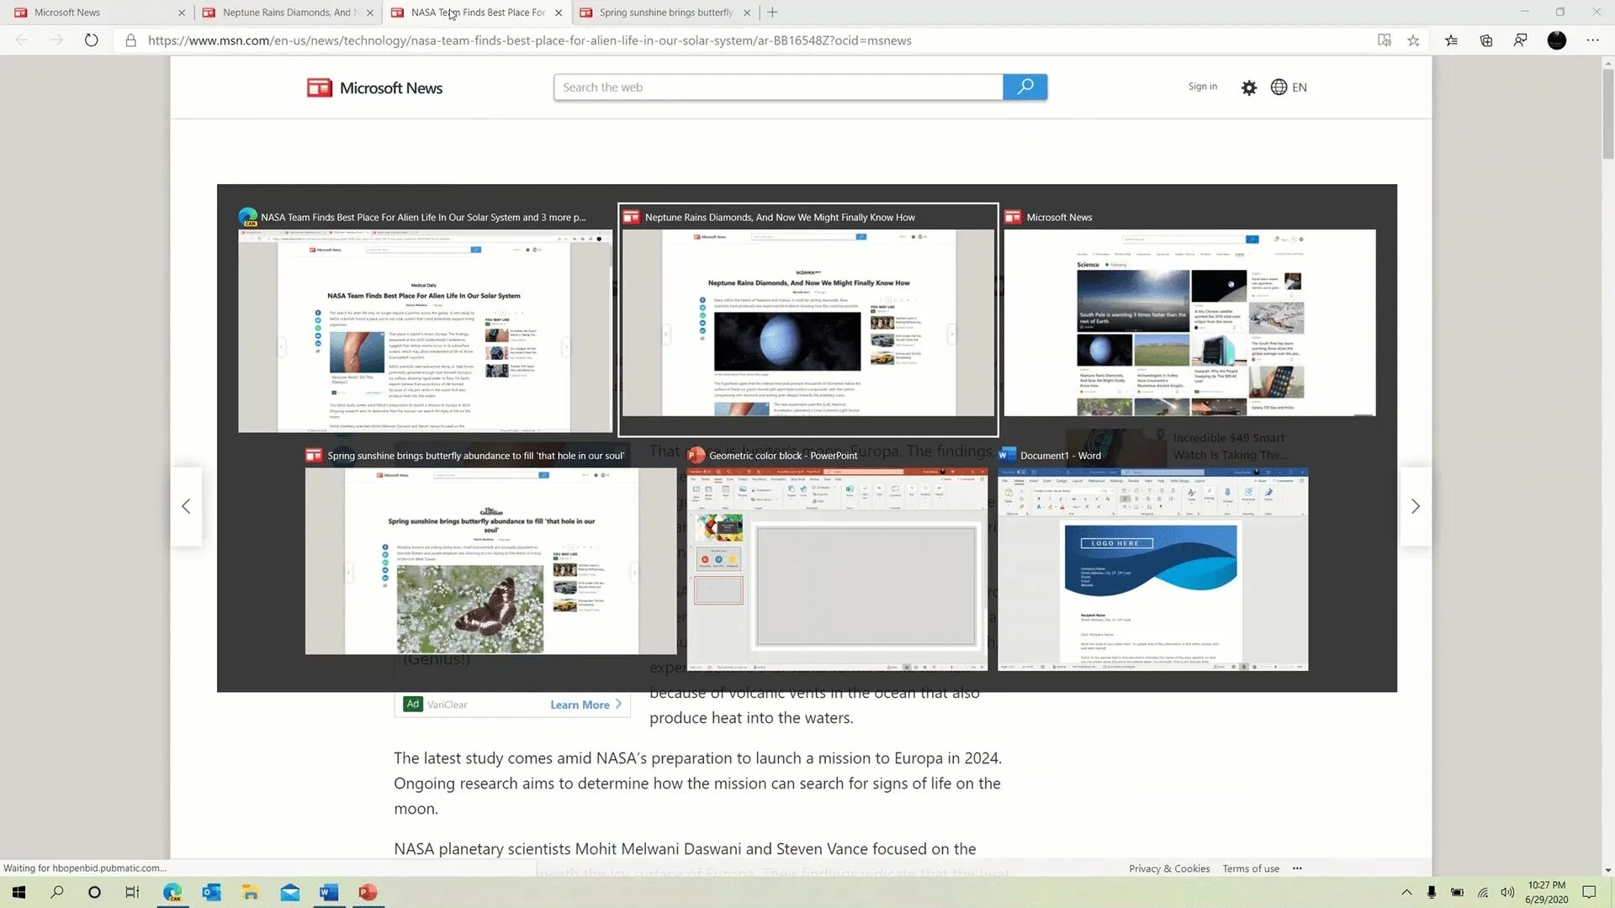Click the Learn More ad link
Image resolution: width=1615 pixels, height=908 pixels.
pyautogui.click(x=580, y=705)
